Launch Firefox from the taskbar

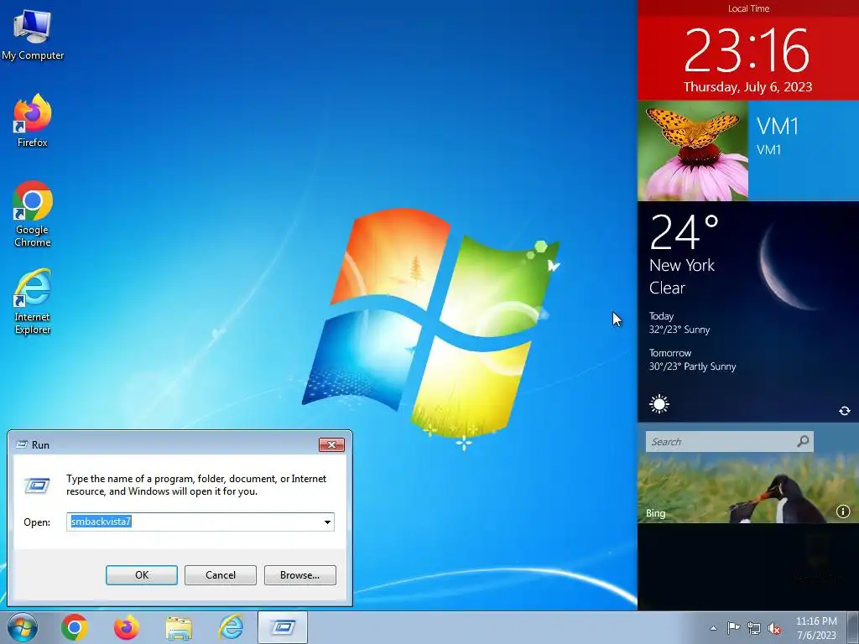pyautogui.click(x=127, y=627)
